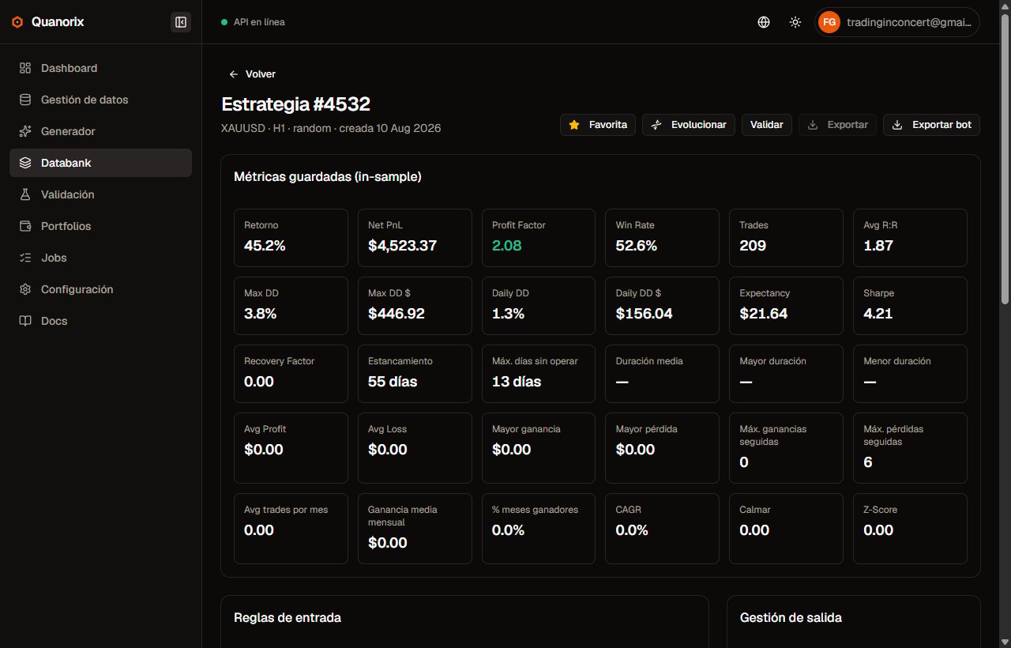Click the Estrategia #4532 title
The image size is (1011, 648).
point(295,104)
